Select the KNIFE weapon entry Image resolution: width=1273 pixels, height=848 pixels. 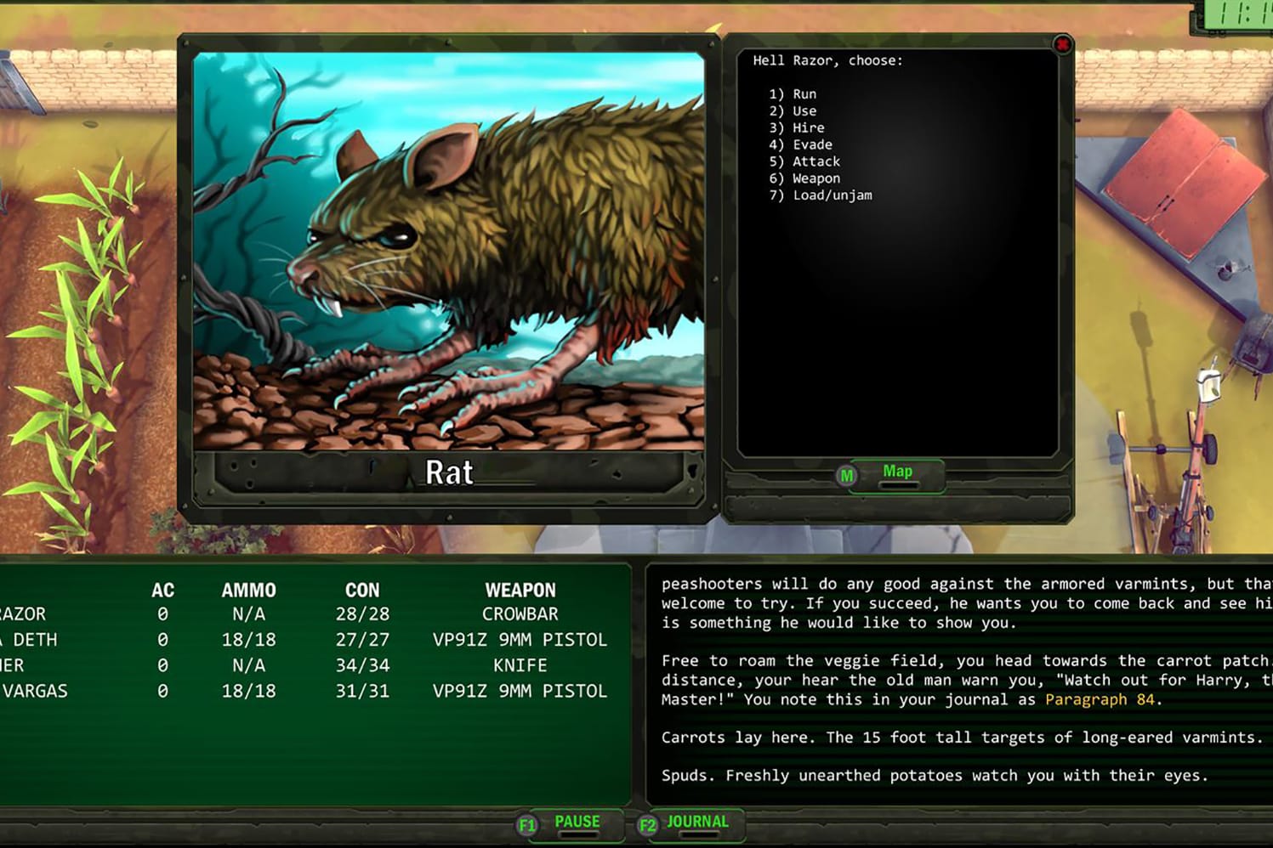520,665
